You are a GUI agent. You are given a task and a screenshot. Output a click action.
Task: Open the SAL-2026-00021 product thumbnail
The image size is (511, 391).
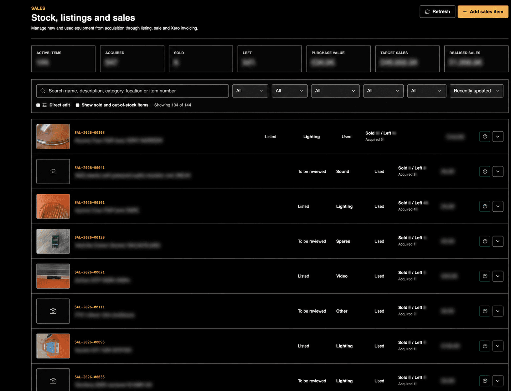53,276
